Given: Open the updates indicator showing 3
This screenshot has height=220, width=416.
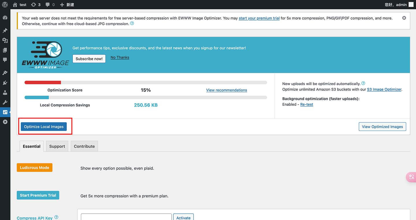Looking at the screenshot, I should [x=36, y=5].
